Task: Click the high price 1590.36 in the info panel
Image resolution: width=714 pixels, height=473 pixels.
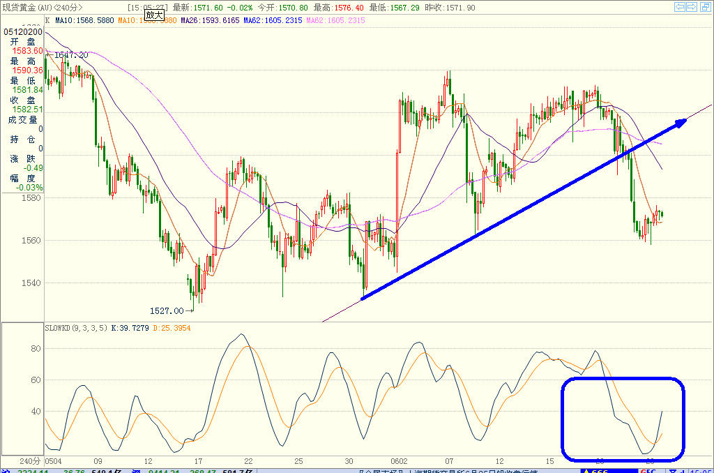Action: pos(27,70)
